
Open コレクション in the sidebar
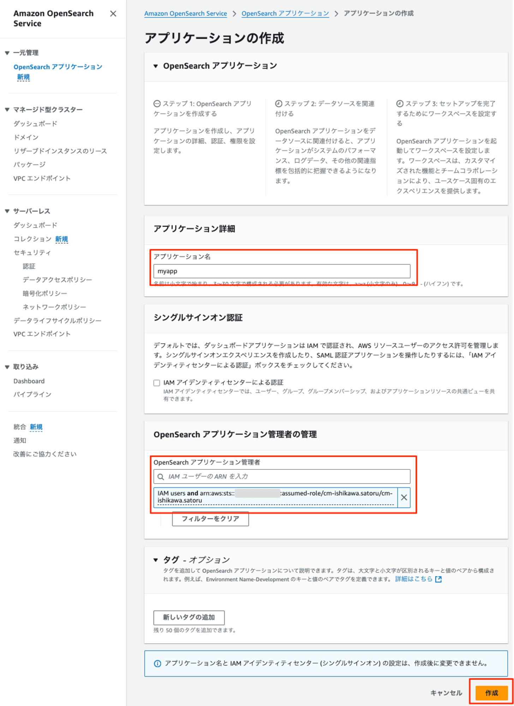(x=32, y=239)
